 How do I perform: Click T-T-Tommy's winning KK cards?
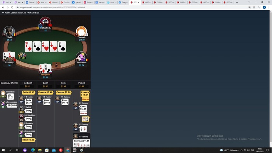[x=9, y=57]
